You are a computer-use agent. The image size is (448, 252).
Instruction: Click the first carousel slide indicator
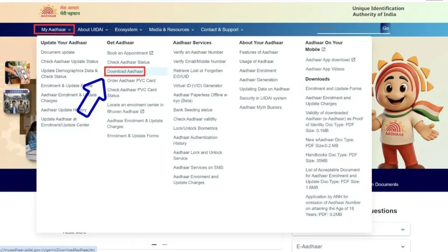click(x=154, y=245)
